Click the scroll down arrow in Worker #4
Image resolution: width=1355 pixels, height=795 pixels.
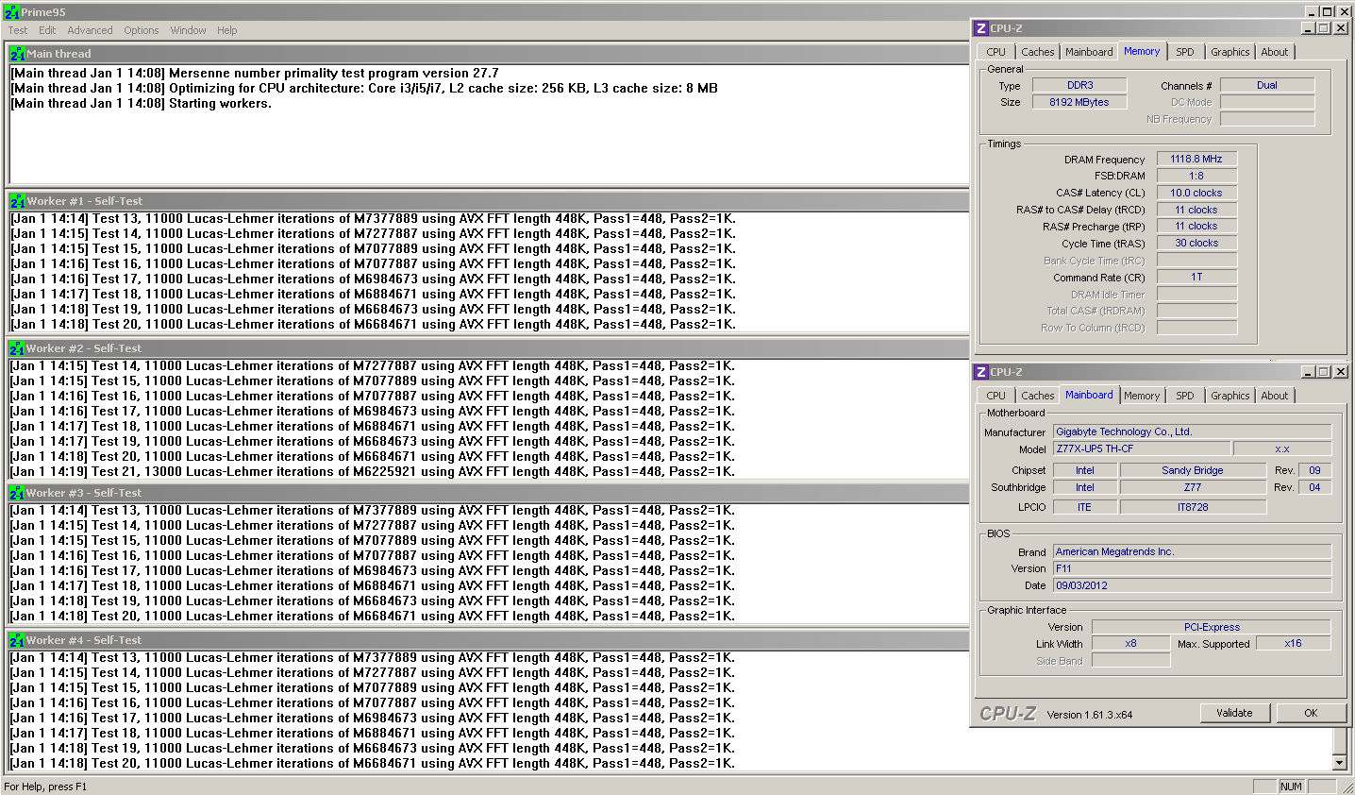pos(1339,762)
